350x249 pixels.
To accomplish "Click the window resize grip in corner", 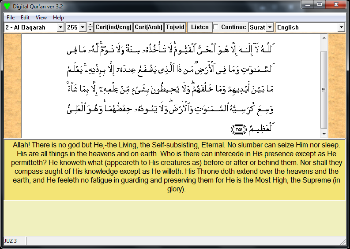I will 342,242.
